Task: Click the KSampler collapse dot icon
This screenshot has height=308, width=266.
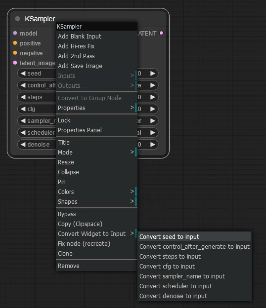Action: [17, 19]
